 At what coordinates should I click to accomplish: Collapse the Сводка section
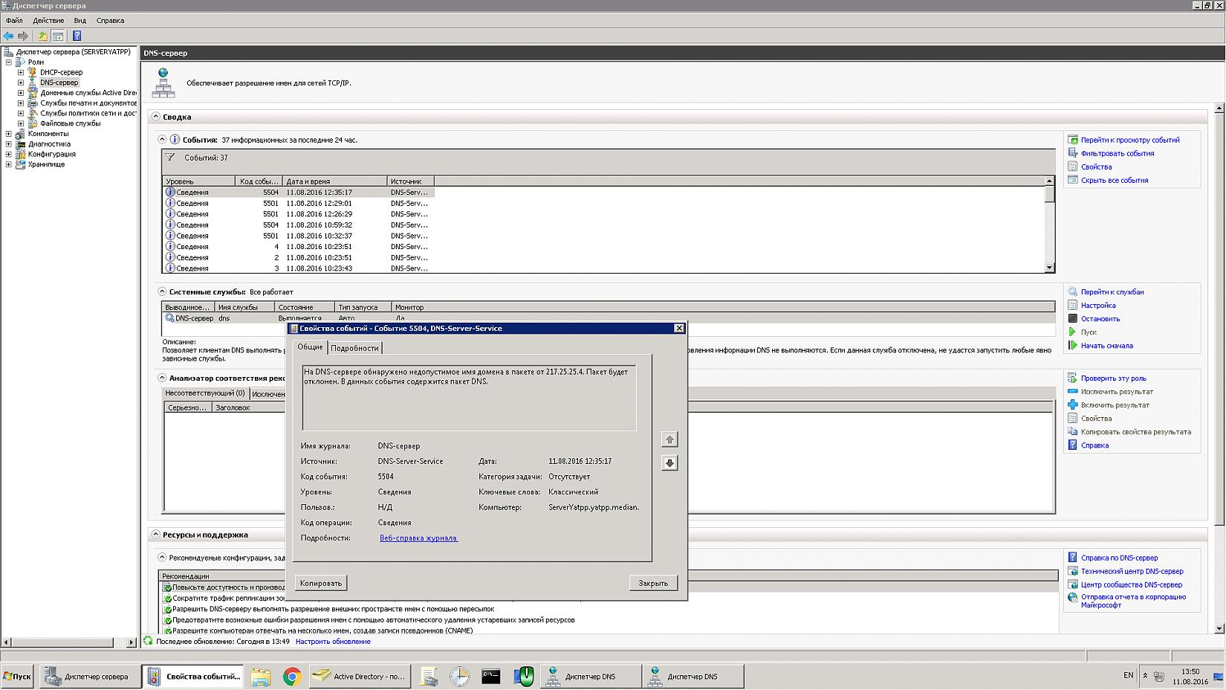tap(156, 117)
